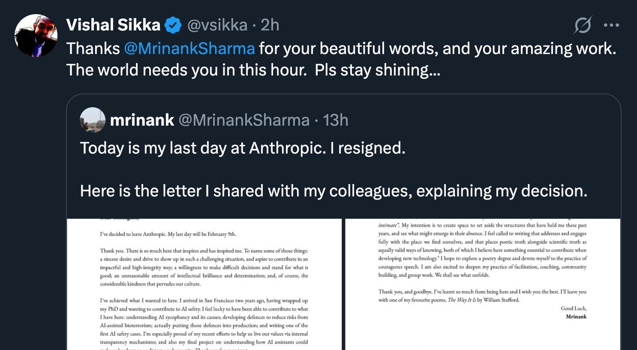
Task: Visit the @vsikka handle
Action: [x=217, y=25]
